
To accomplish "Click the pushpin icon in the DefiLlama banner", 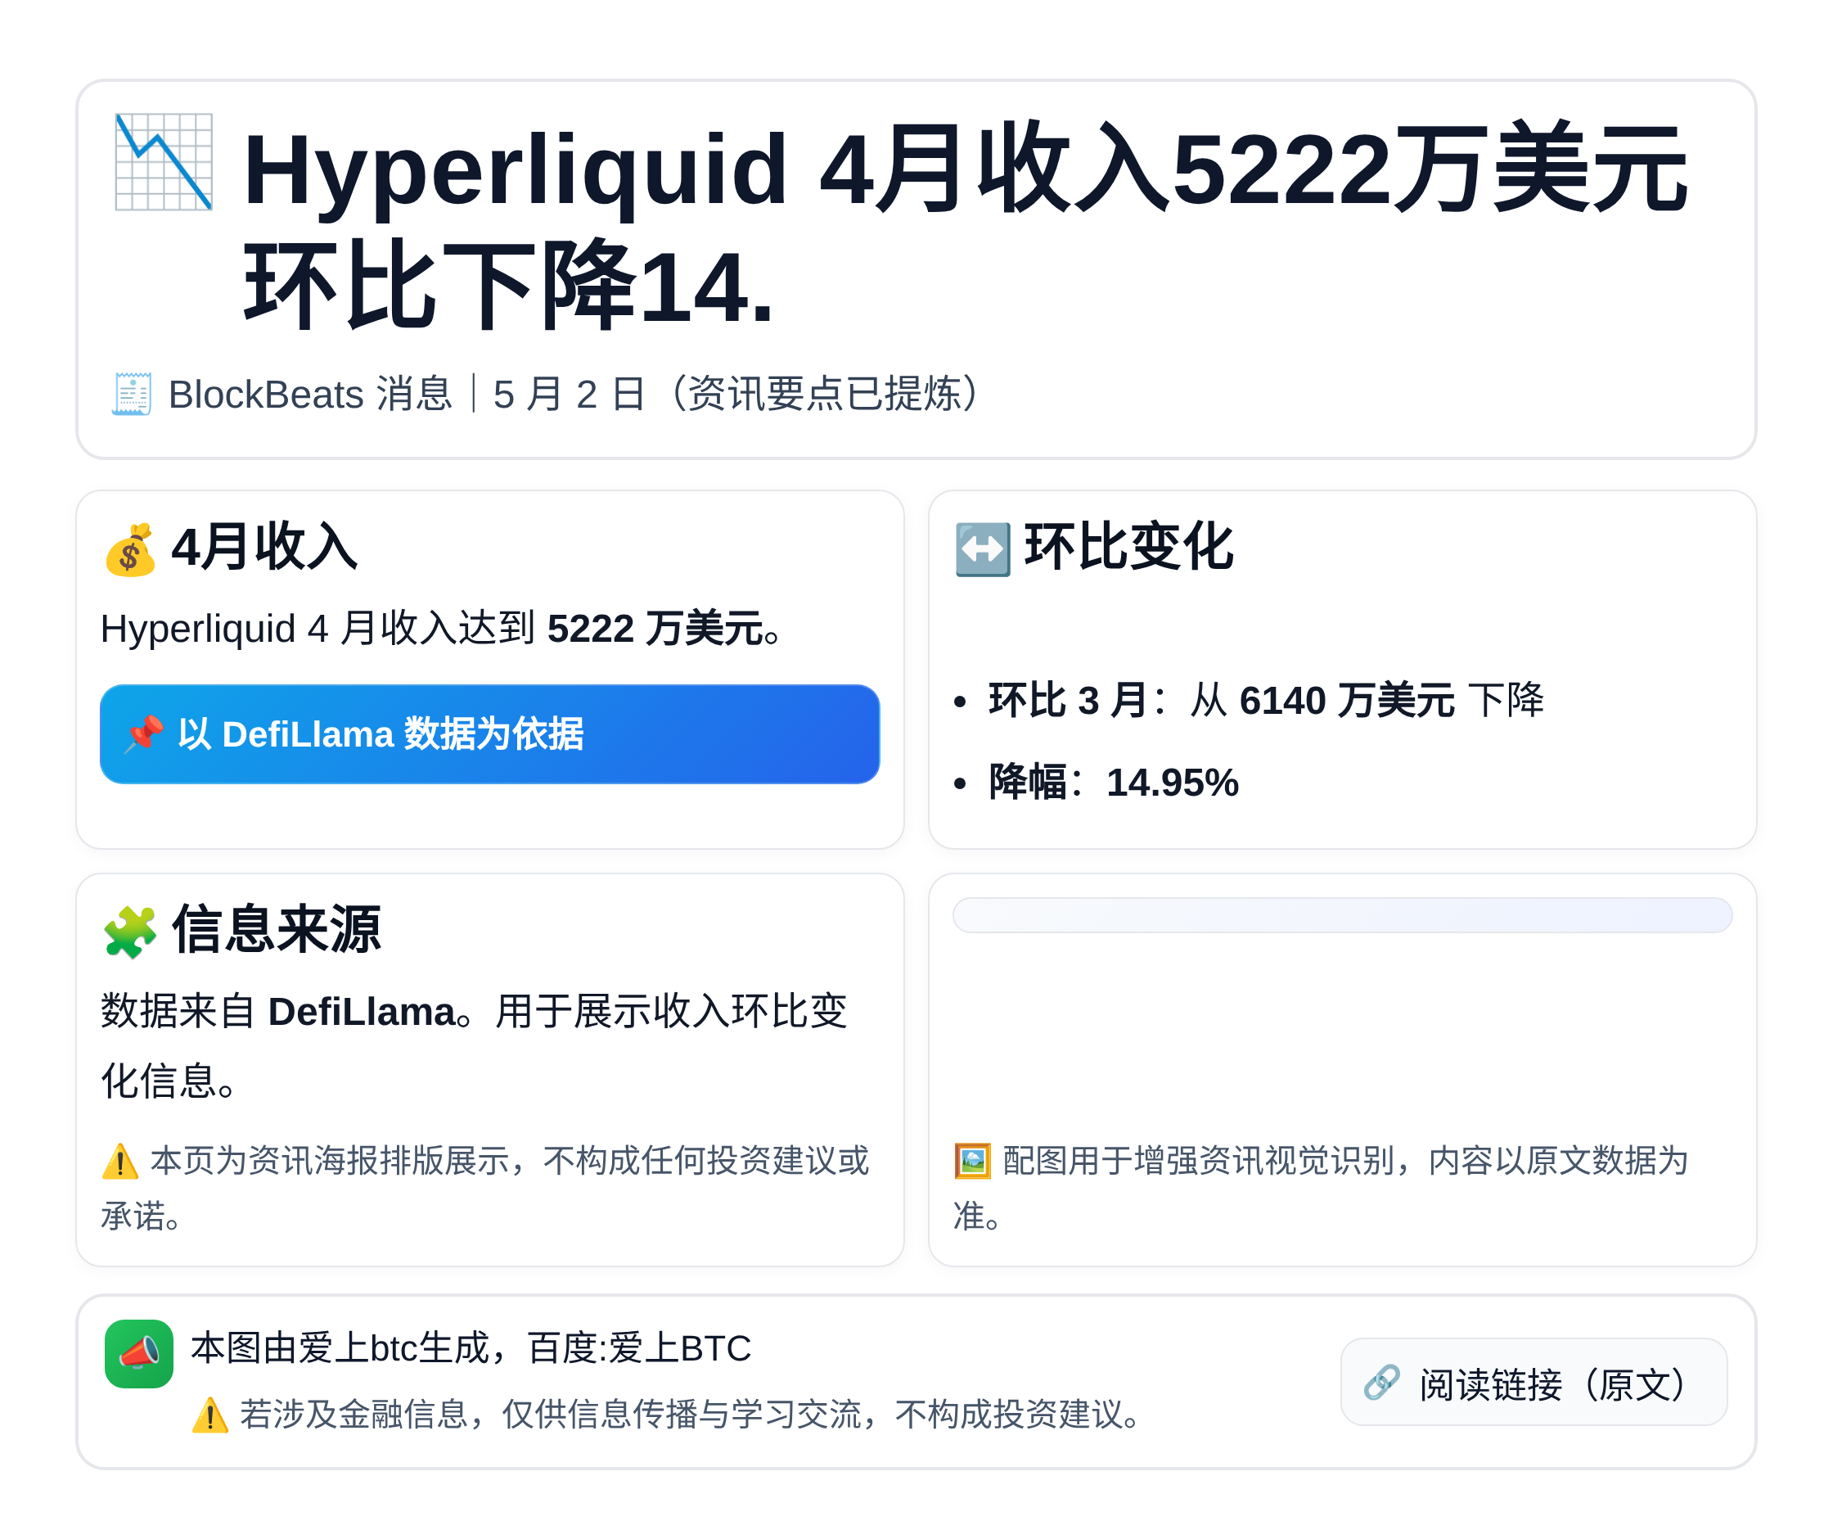I will tap(144, 733).
